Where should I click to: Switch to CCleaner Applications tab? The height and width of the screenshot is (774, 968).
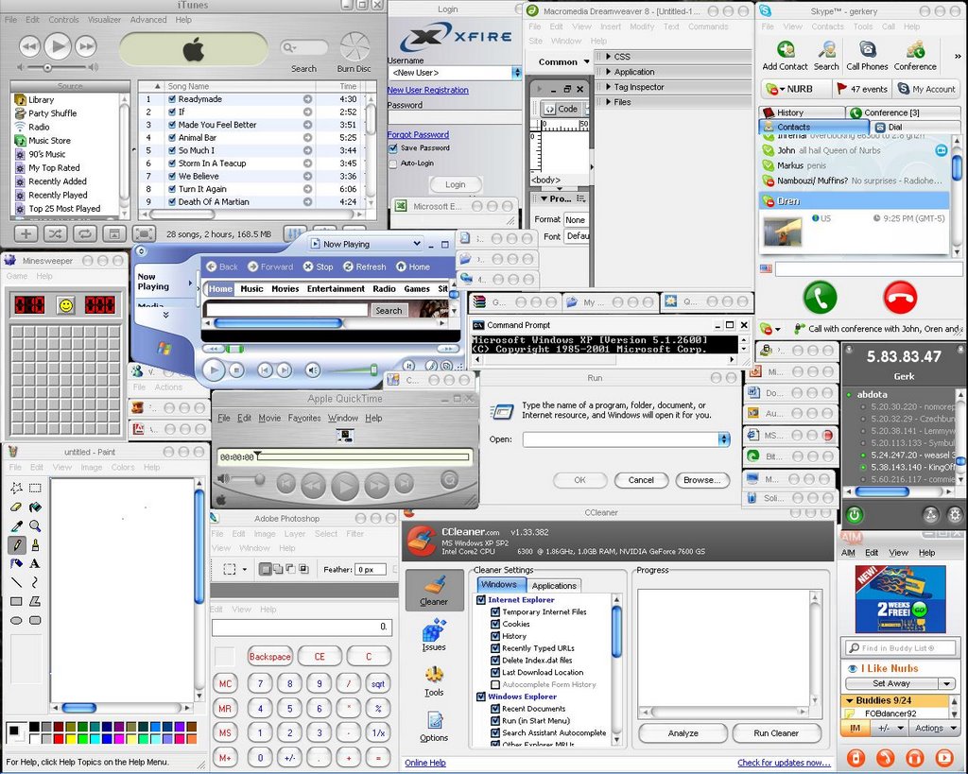(554, 586)
